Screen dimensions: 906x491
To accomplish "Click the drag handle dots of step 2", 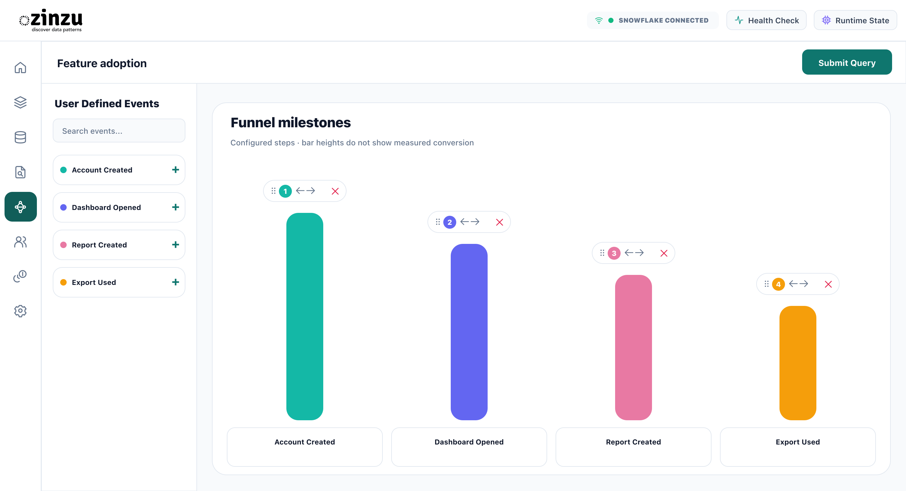I will click(438, 222).
